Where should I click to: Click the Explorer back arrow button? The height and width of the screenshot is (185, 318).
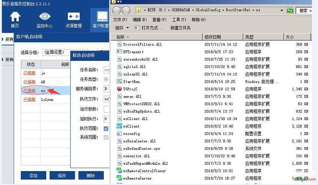(117, 11)
